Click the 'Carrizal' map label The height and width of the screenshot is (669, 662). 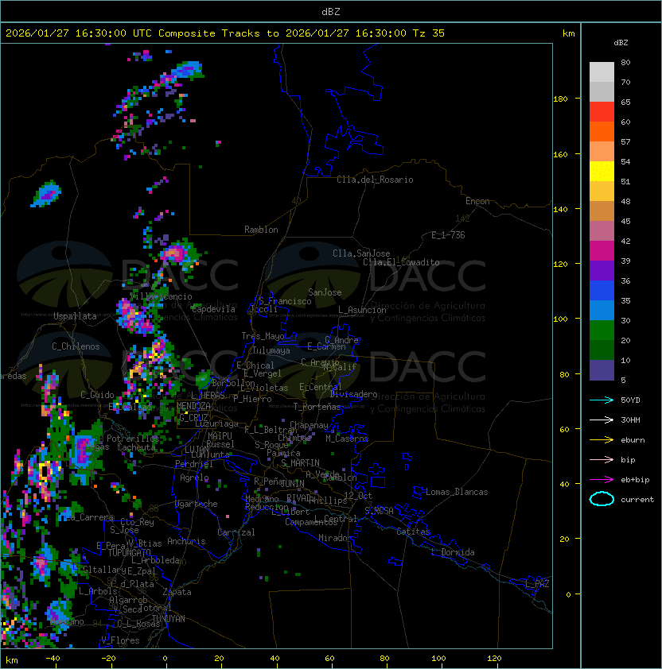(x=236, y=532)
